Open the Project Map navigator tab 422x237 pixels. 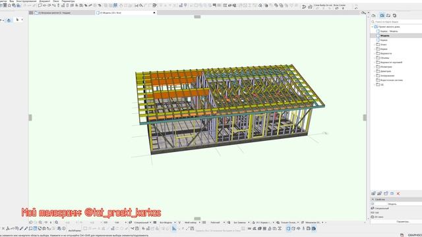[x=374, y=16]
